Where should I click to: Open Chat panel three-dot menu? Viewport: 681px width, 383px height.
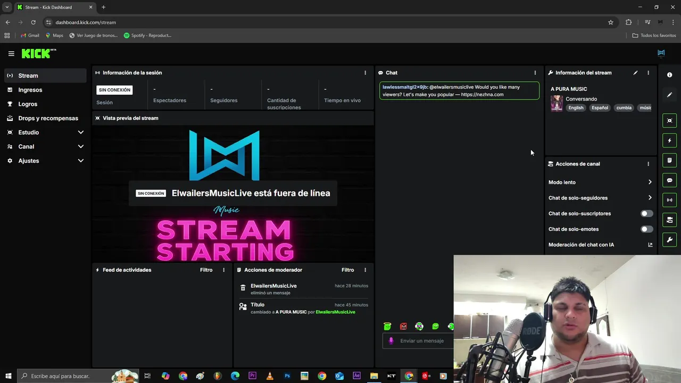(x=535, y=73)
